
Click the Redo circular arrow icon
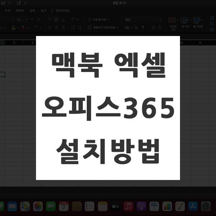(x=19, y=3)
